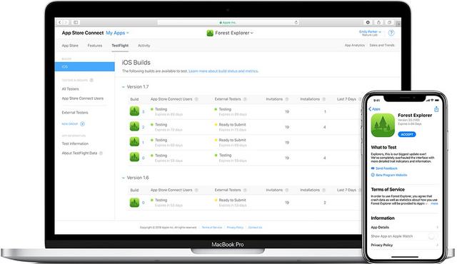Tap the ACCEPT button on iPhone
This screenshot has width=457, height=264.
[407, 134]
